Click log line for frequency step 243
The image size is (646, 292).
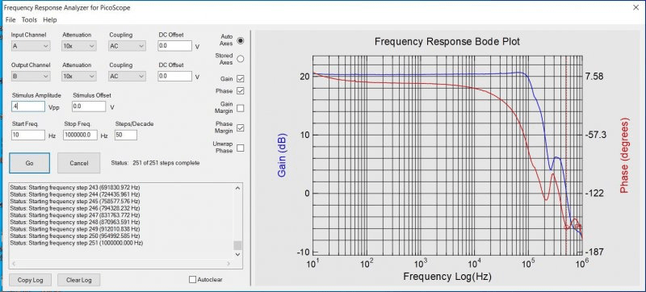75,187
